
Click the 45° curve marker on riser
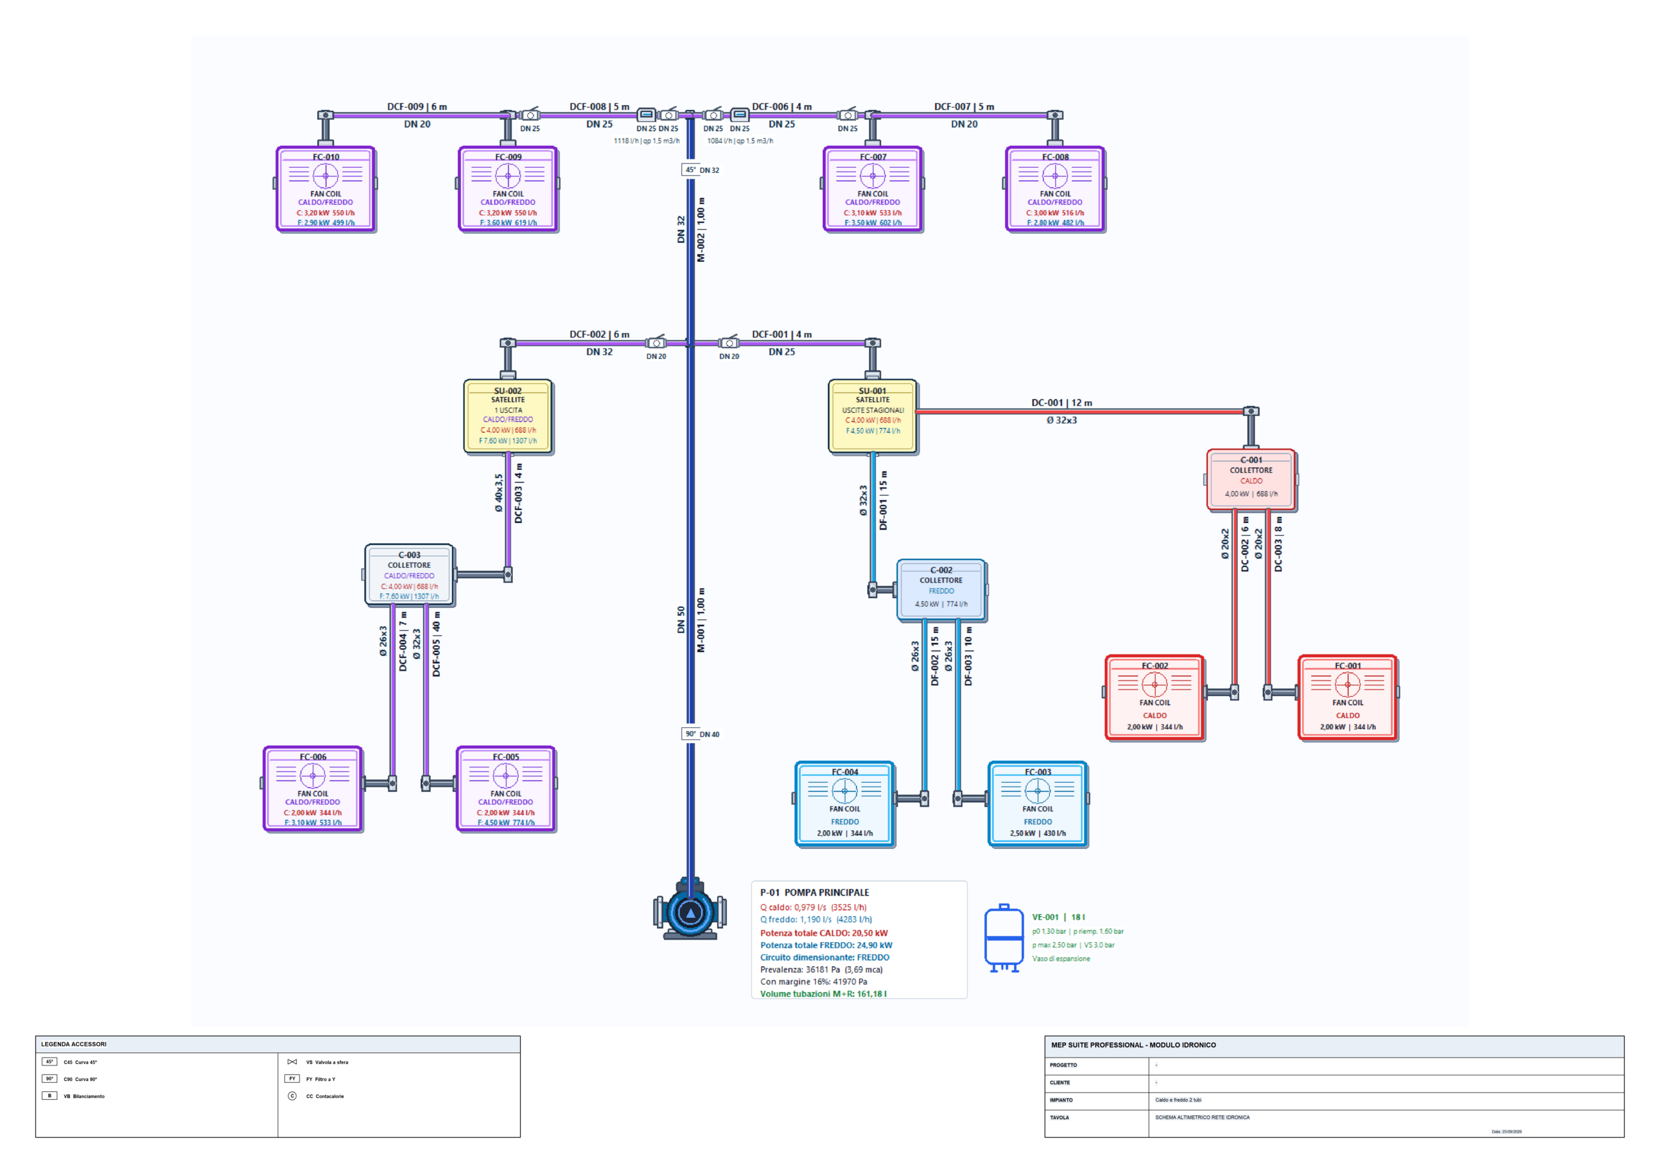click(690, 170)
